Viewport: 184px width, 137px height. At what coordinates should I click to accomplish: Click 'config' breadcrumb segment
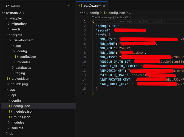click(94, 13)
